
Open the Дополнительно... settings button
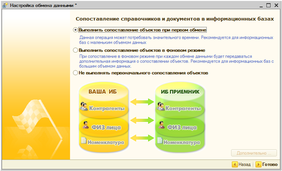254,153
